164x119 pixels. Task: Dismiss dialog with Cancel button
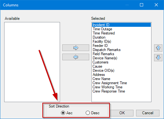coord(148,113)
